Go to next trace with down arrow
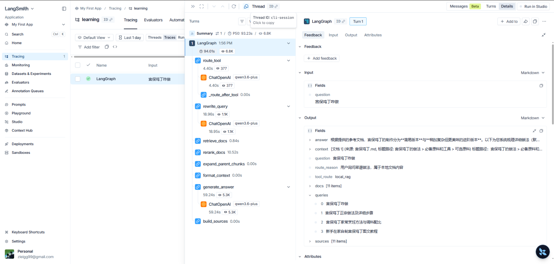 click(214, 6)
